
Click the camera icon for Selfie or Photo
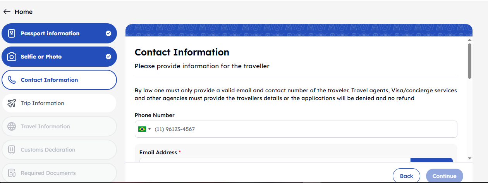coord(12,57)
